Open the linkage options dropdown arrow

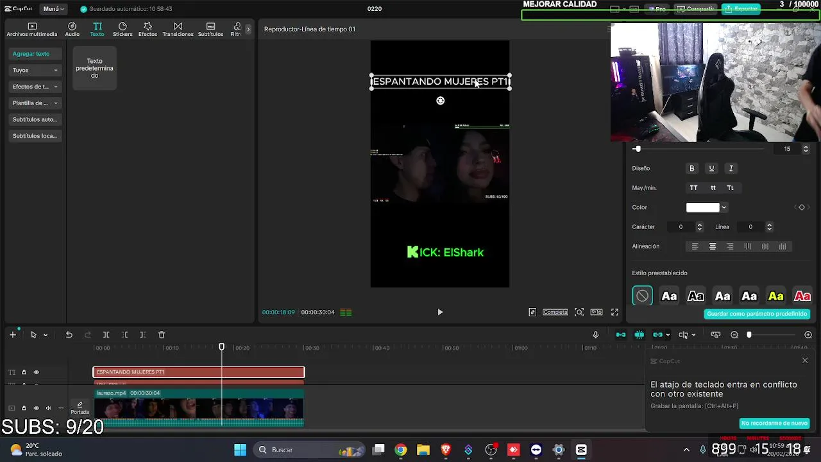[668, 335]
